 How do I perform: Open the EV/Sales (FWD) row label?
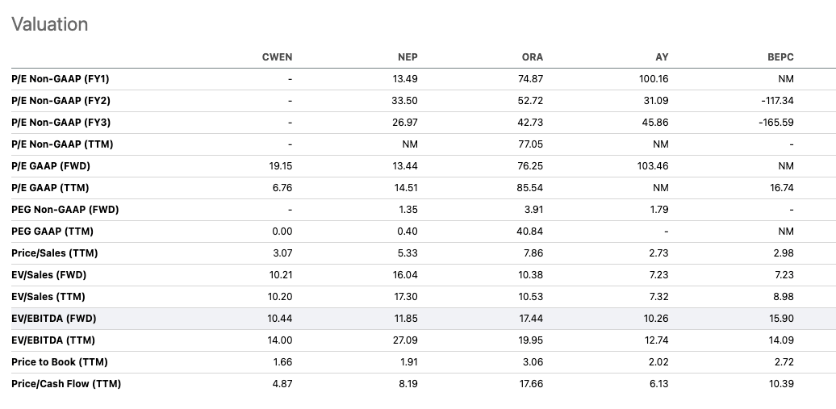coord(48,275)
